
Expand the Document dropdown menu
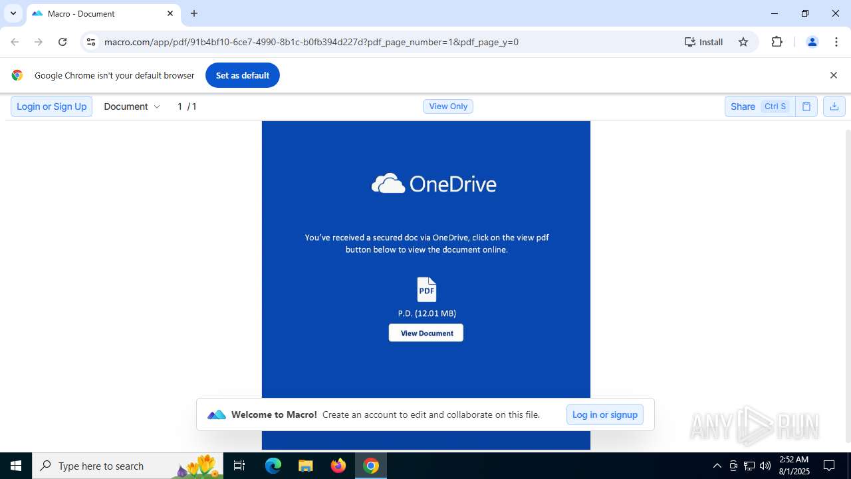click(132, 106)
